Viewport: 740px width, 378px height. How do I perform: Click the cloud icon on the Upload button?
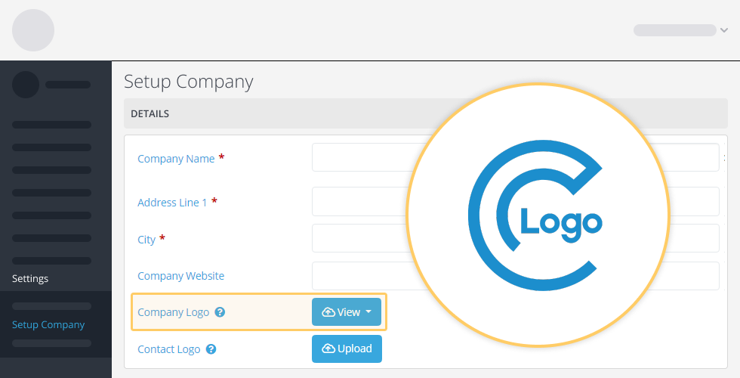tap(328, 349)
